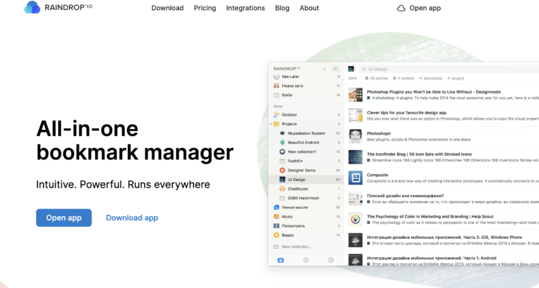Go to Integrations in top navigation
This screenshot has width=539, height=288.
(x=245, y=8)
